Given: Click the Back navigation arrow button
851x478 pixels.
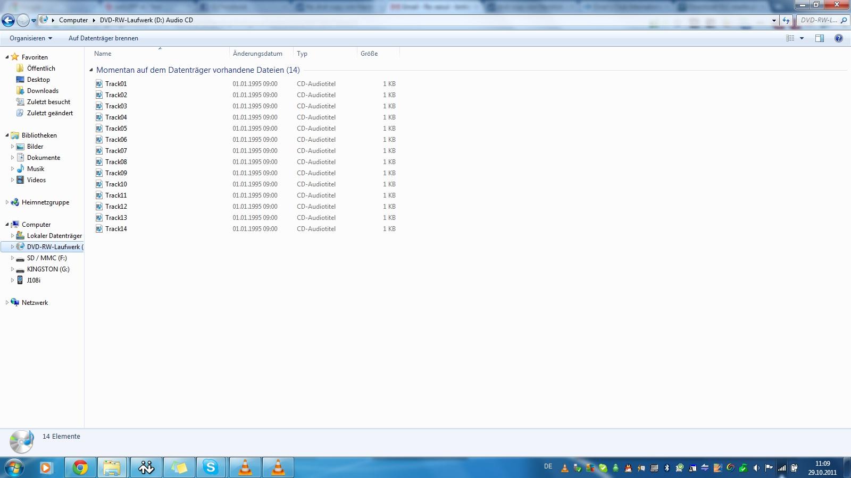Looking at the screenshot, I should coord(9,20).
